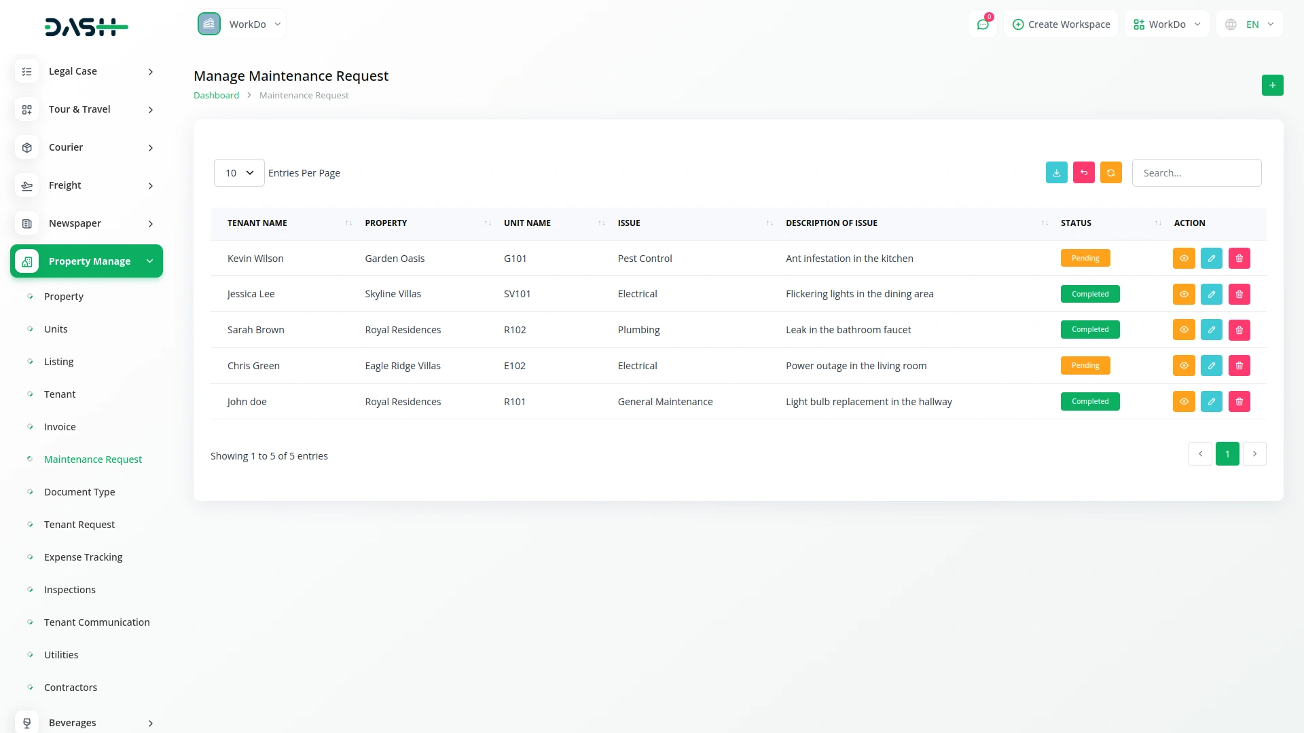
Task: Click page 1 pagination button
Action: pyautogui.click(x=1227, y=454)
